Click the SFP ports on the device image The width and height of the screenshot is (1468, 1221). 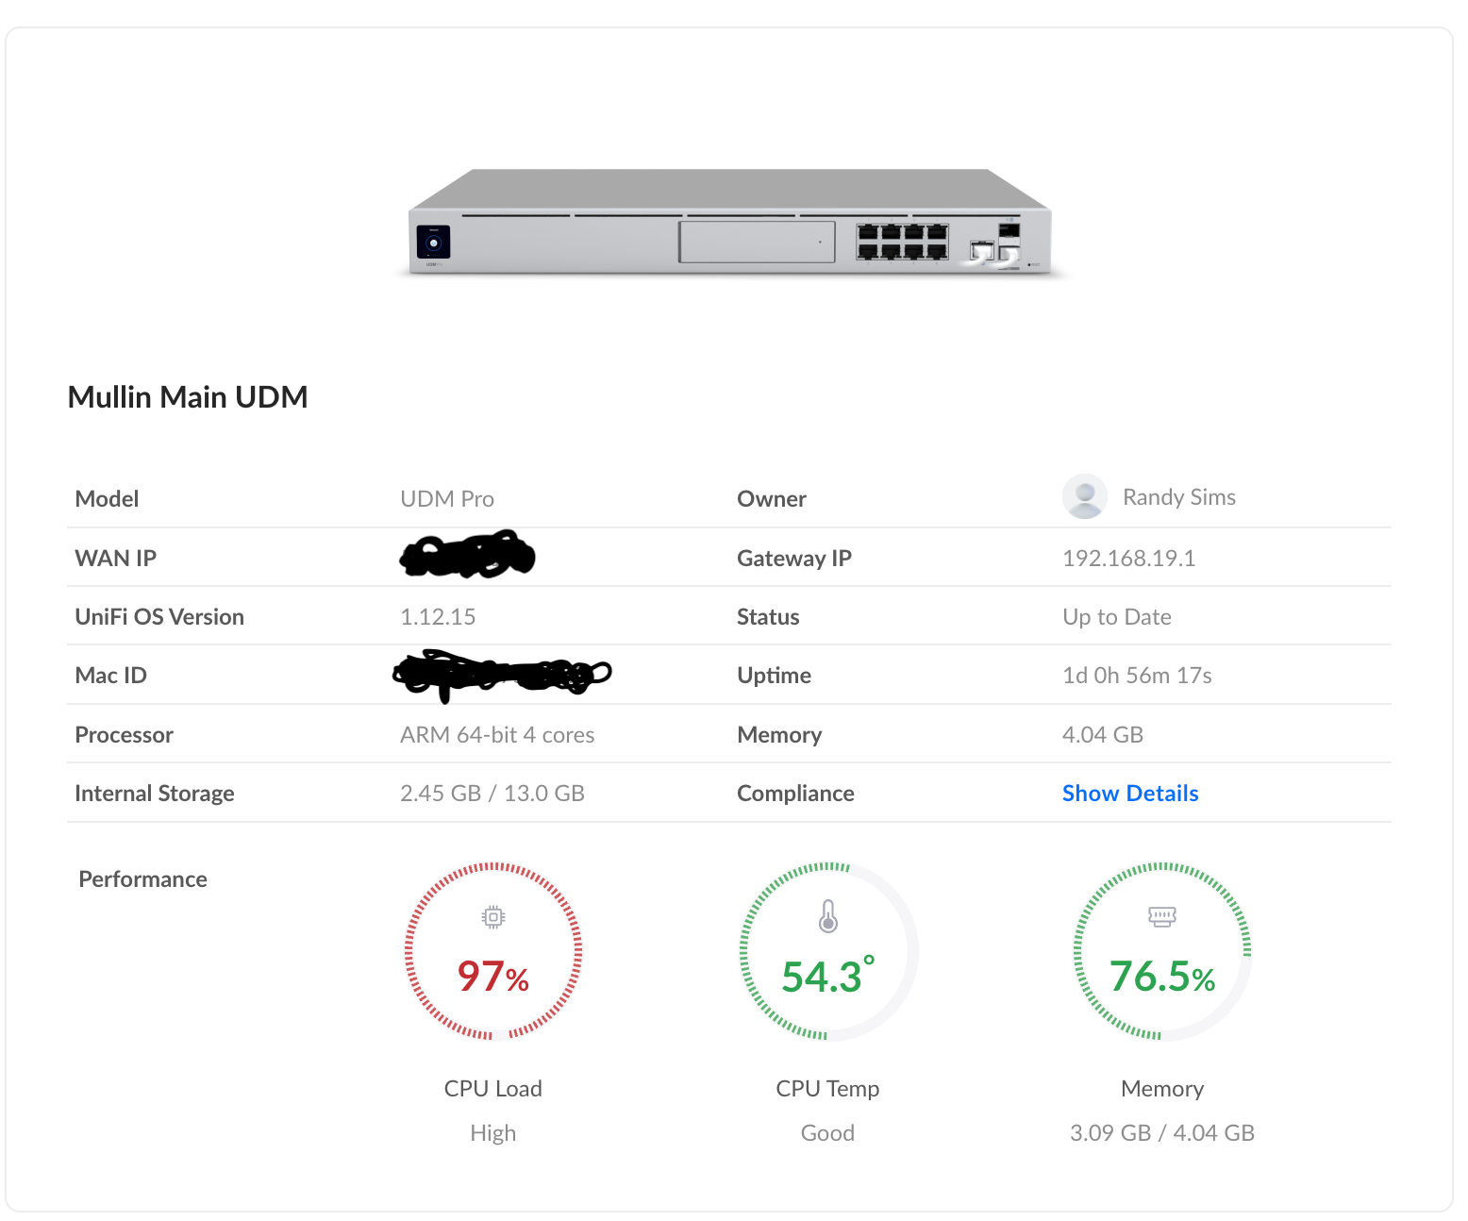click(995, 251)
